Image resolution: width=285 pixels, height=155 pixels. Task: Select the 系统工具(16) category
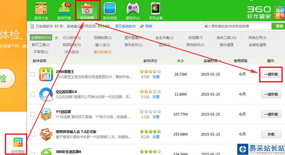226,38
